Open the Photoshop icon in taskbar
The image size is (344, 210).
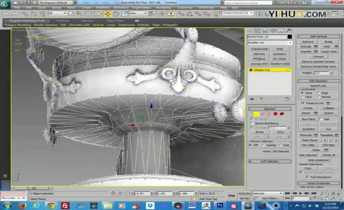220,205
